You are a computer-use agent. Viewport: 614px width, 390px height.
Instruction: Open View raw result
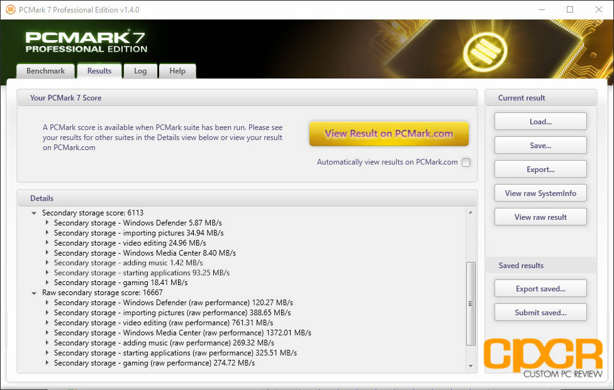[x=540, y=217]
